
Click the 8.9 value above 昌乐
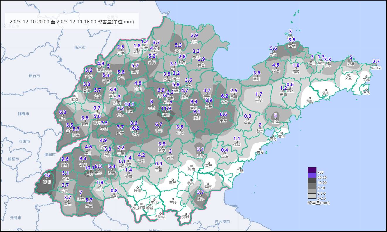point(209,100)
